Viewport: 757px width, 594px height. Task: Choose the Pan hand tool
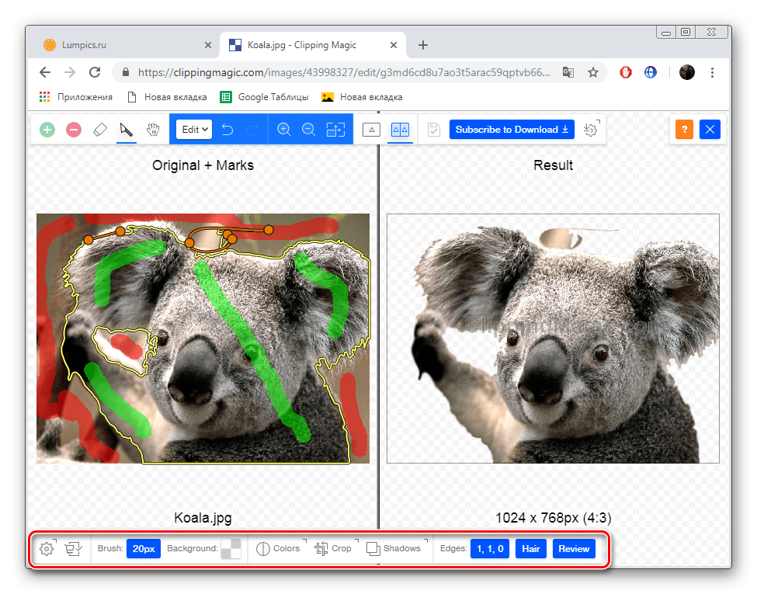(x=153, y=130)
